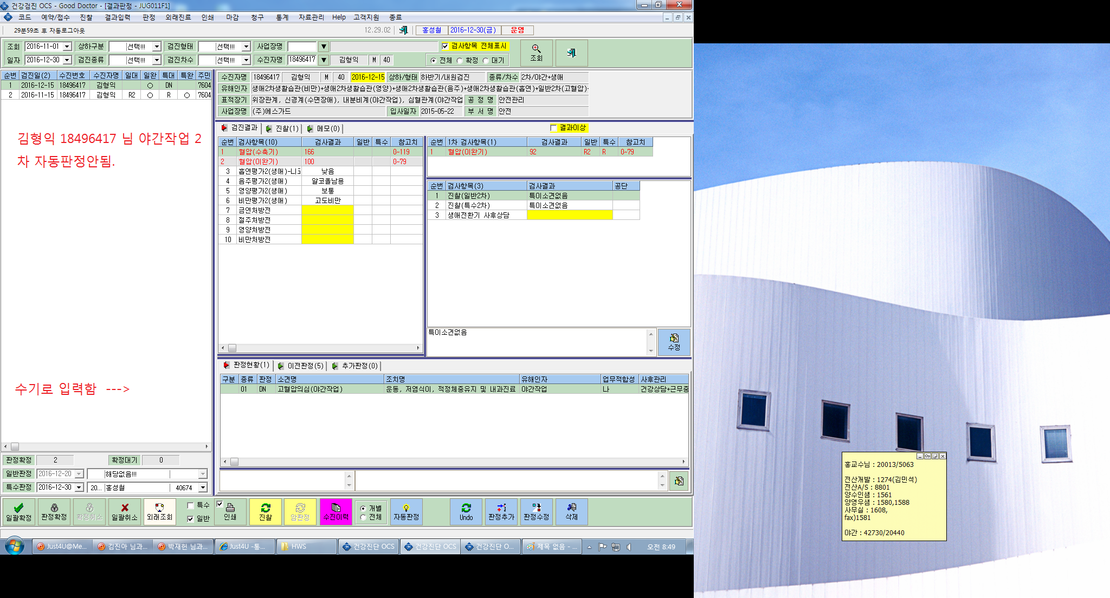The image size is (1110, 598).
Task: Toggle the 검사항목 전체표시 checkbox
Action: [445, 46]
